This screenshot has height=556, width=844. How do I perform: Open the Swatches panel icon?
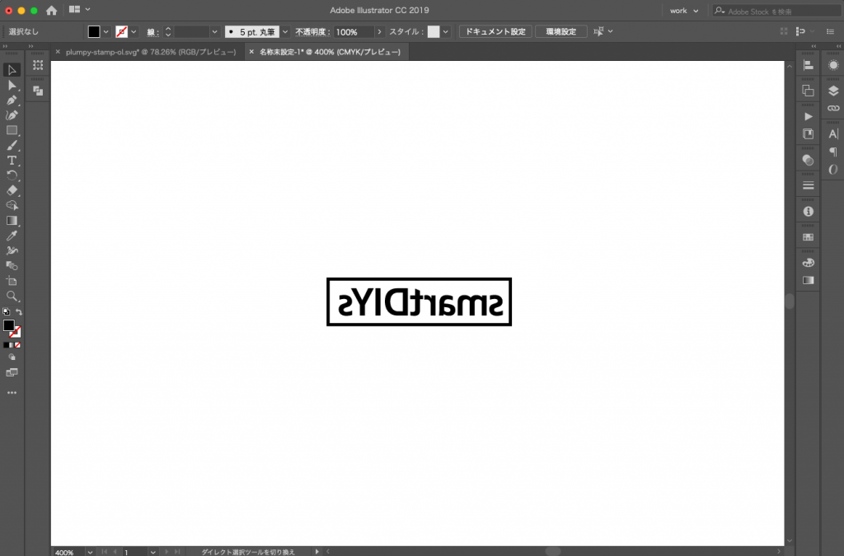click(x=808, y=237)
